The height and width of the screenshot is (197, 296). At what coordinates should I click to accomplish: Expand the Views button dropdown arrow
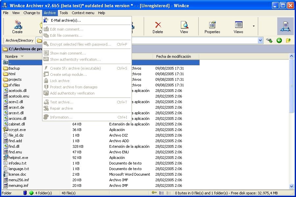253,26
